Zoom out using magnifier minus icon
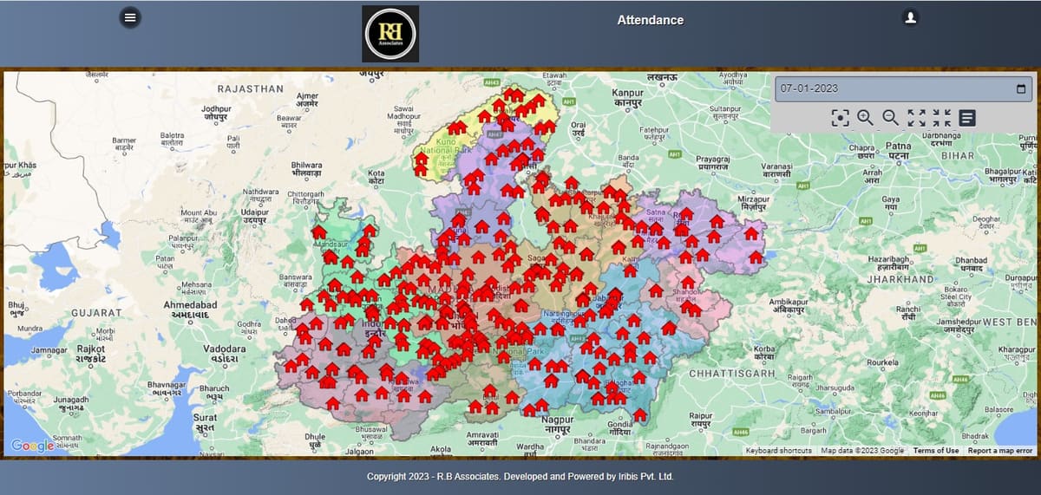 (x=890, y=118)
